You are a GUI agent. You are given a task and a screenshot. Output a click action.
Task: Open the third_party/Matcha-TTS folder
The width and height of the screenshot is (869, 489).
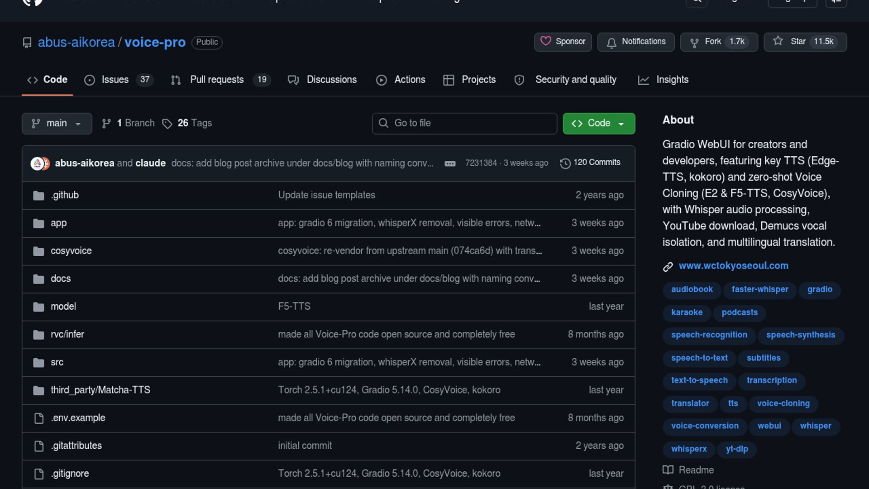coord(100,390)
